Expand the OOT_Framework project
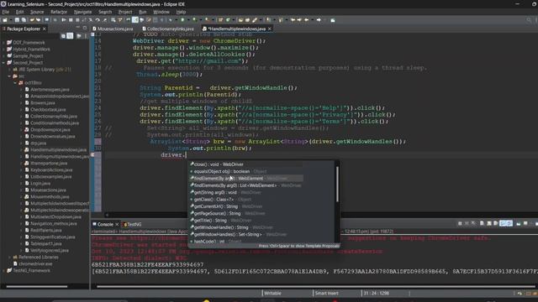This screenshot has height=302, width=538. point(3,43)
